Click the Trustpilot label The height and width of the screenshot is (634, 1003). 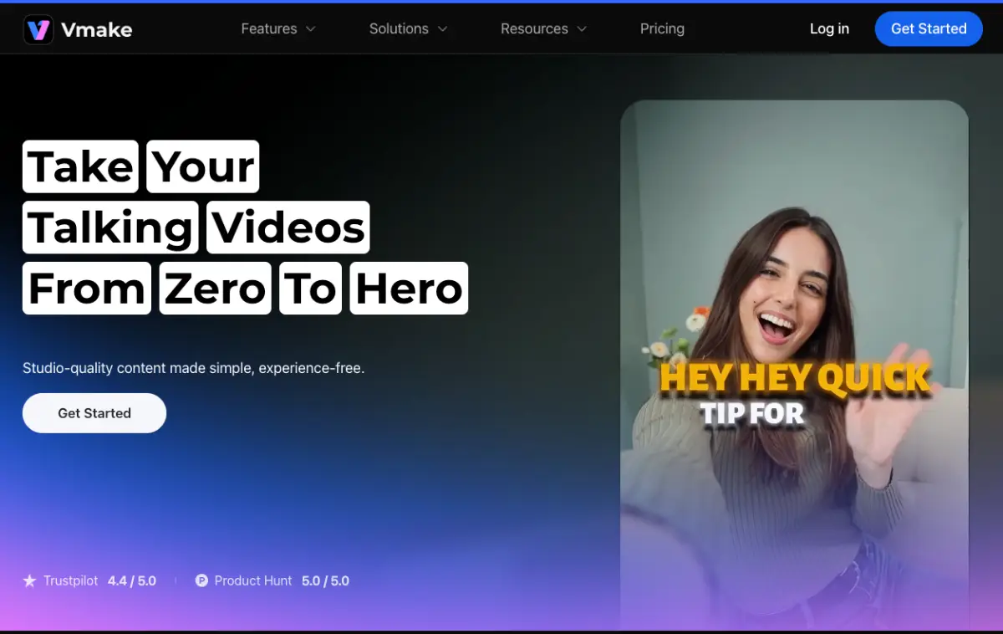[x=71, y=580]
